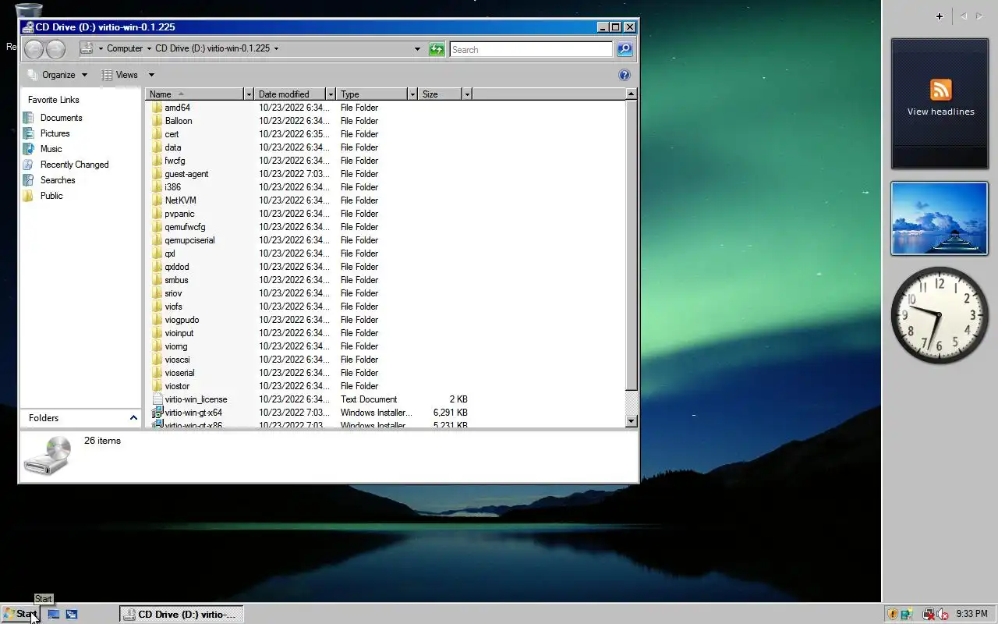This screenshot has width=998, height=624.
Task: Open the address bar history dropdown arrow
Action: pos(417,49)
